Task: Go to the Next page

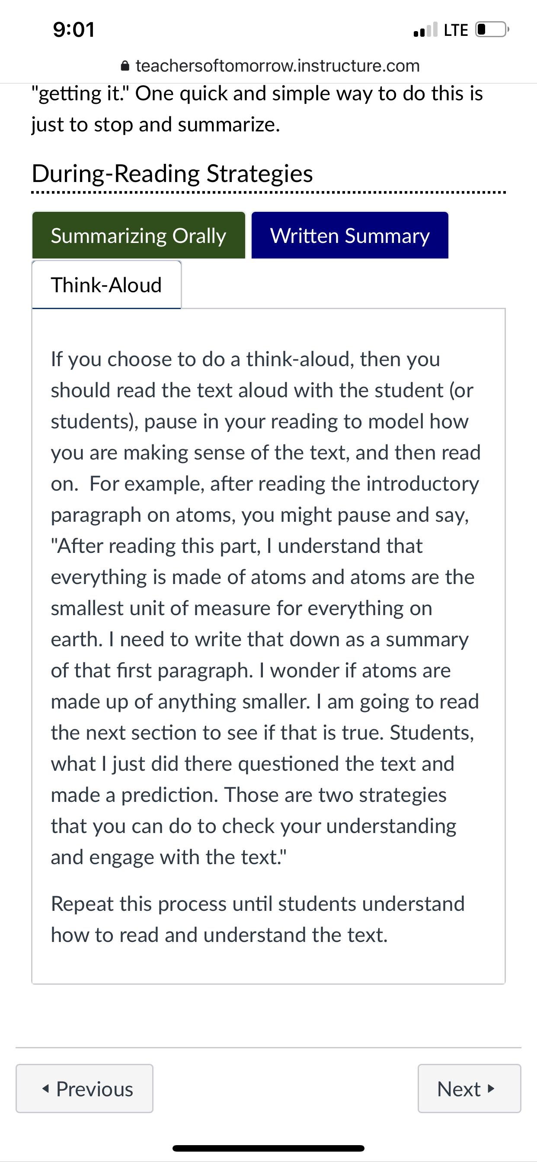Action: pyautogui.click(x=469, y=1089)
